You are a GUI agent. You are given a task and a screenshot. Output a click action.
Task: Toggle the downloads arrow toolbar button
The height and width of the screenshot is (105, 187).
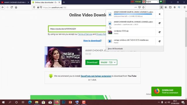(161, 7)
